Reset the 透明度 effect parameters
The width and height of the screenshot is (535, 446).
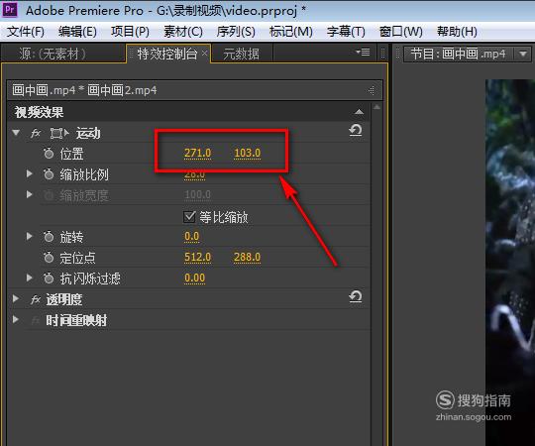pyautogui.click(x=356, y=296)
